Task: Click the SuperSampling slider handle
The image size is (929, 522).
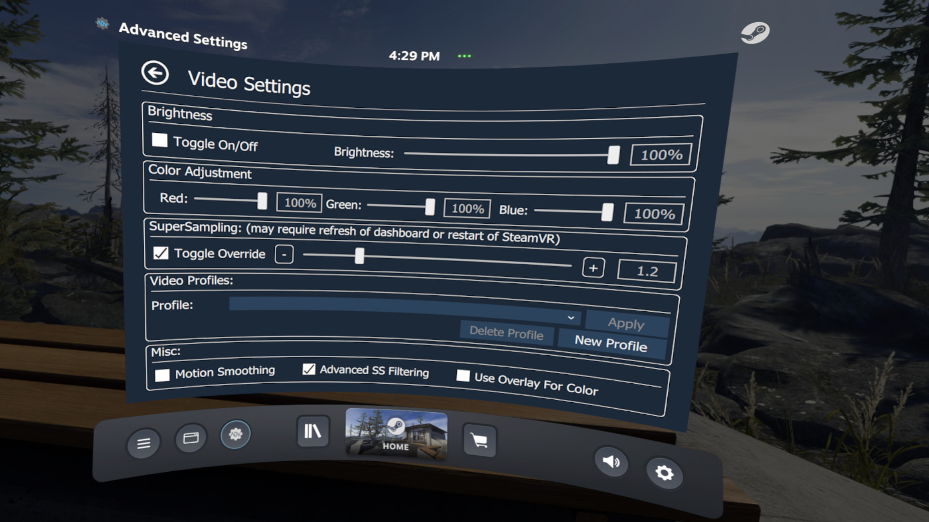Action: click(x=360, y=256)
